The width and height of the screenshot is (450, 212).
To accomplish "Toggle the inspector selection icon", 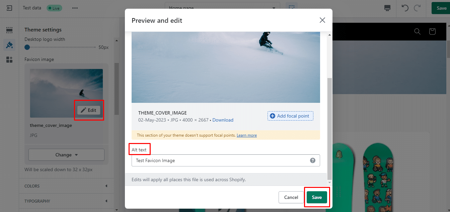I will click(x=292, y=7).
